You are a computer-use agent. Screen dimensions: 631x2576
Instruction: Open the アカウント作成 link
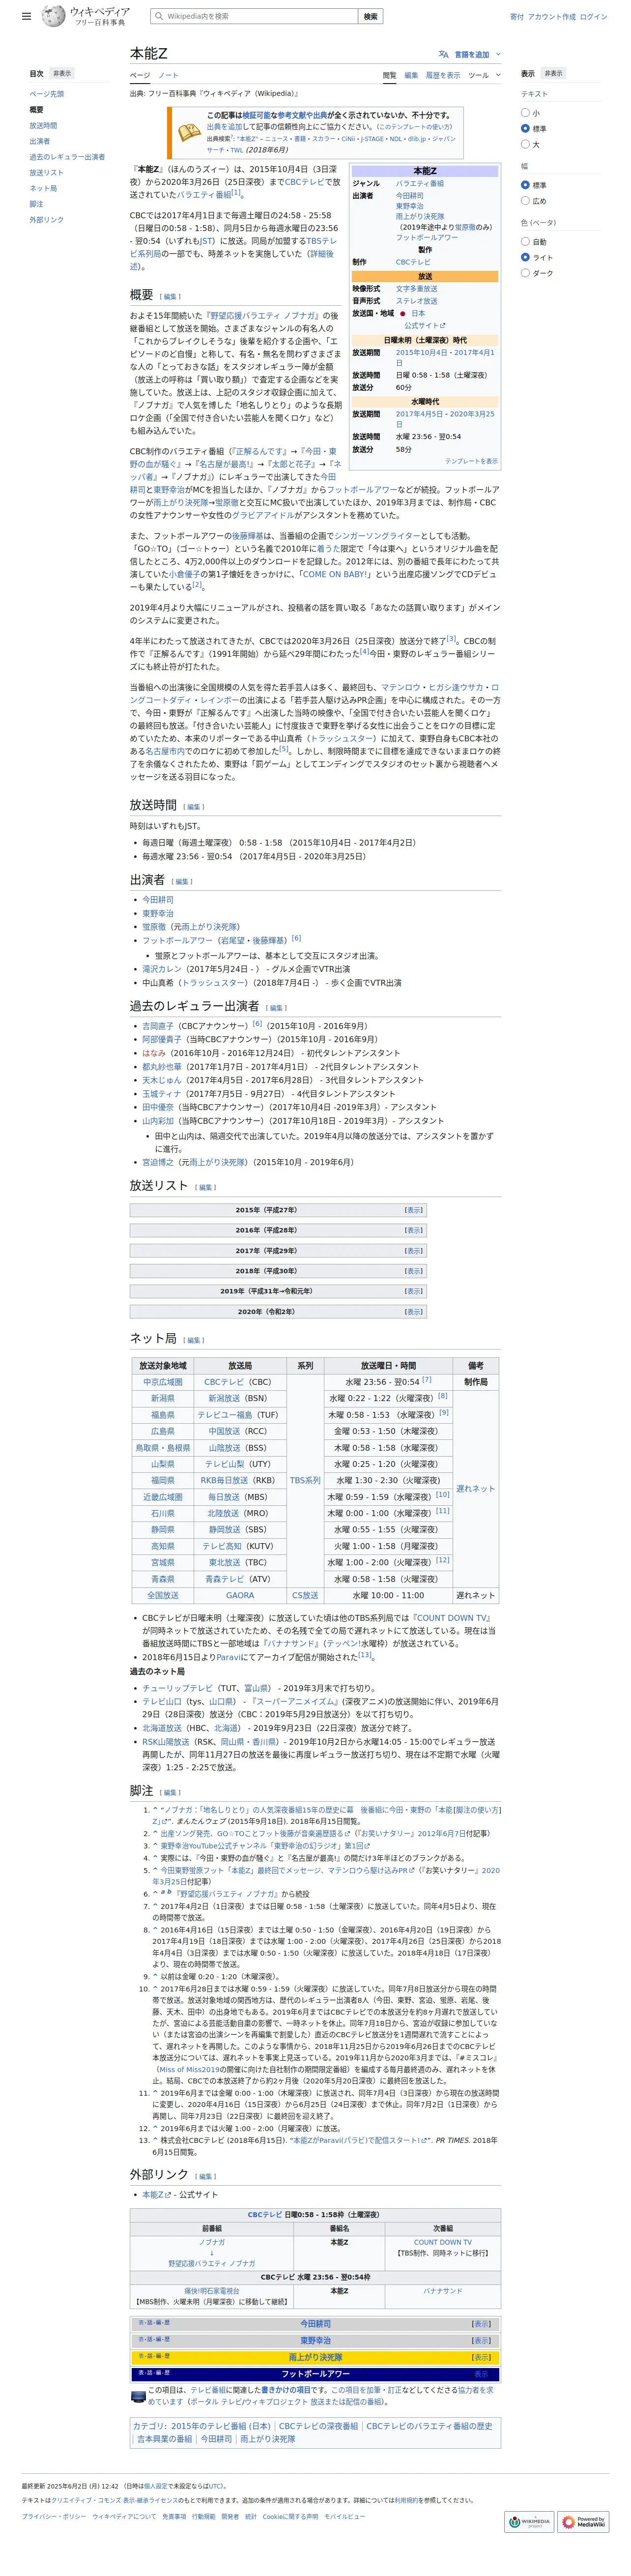click(552, 16)
